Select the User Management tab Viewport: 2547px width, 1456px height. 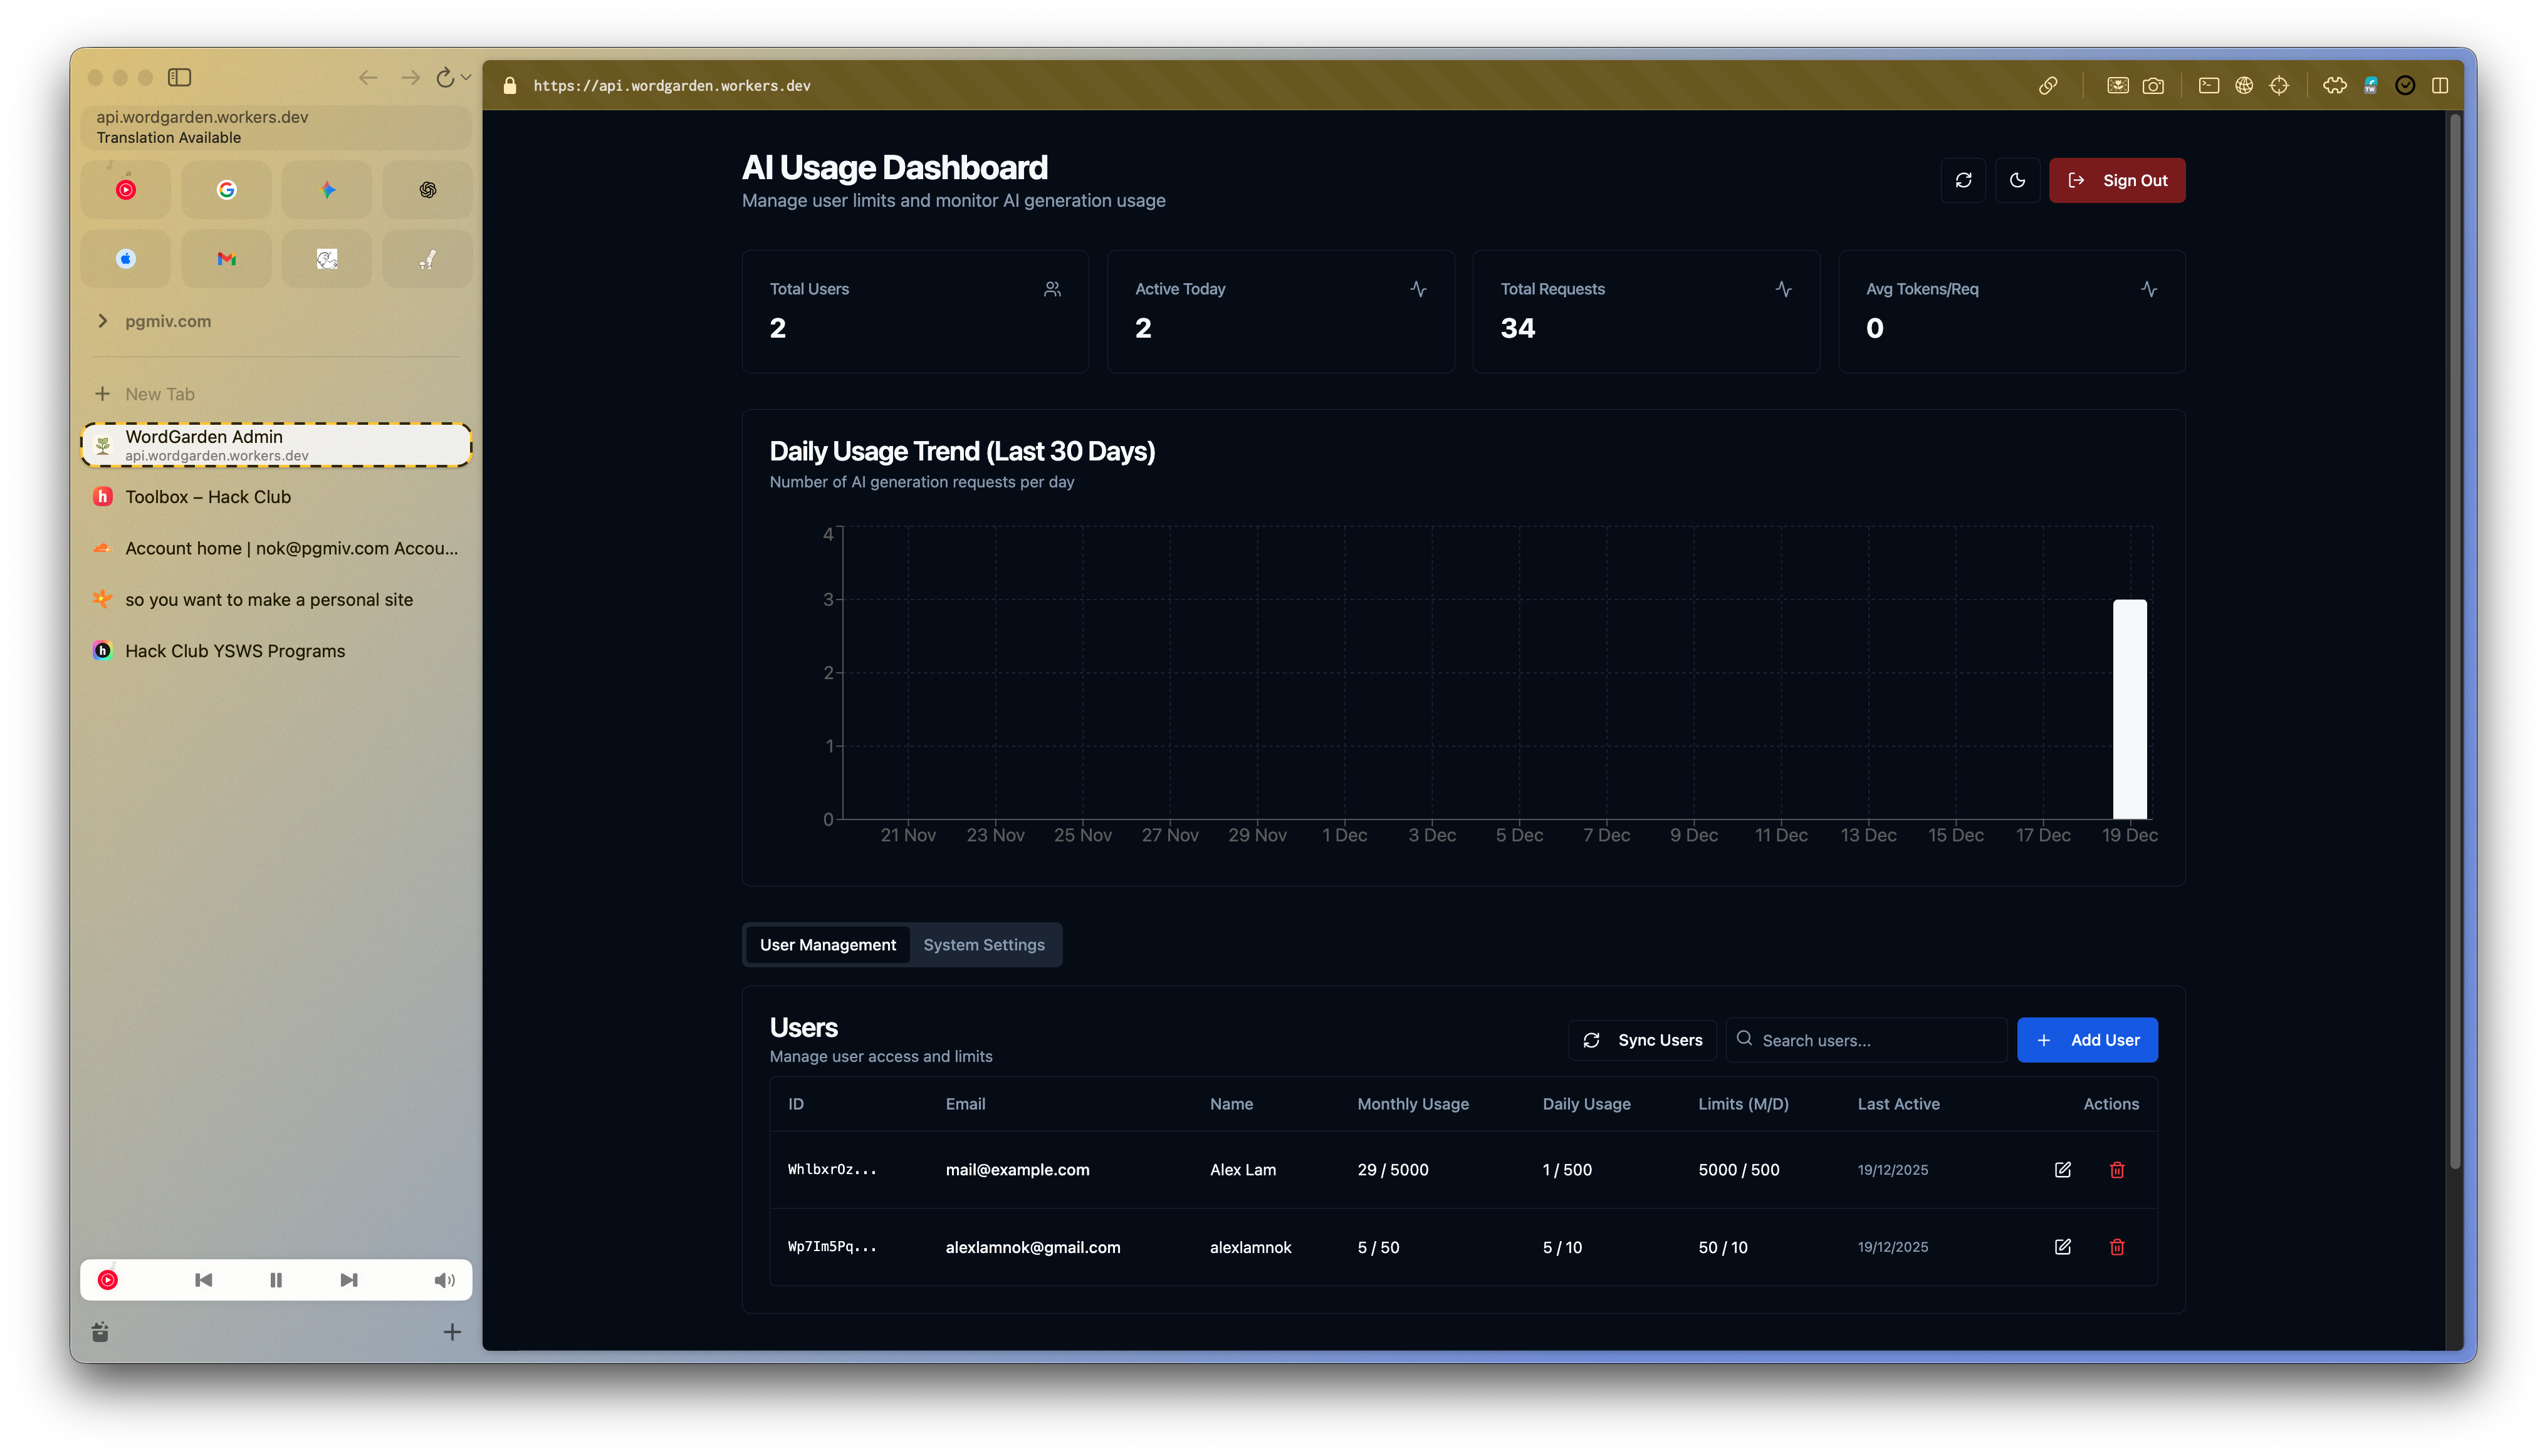point(827,945)
